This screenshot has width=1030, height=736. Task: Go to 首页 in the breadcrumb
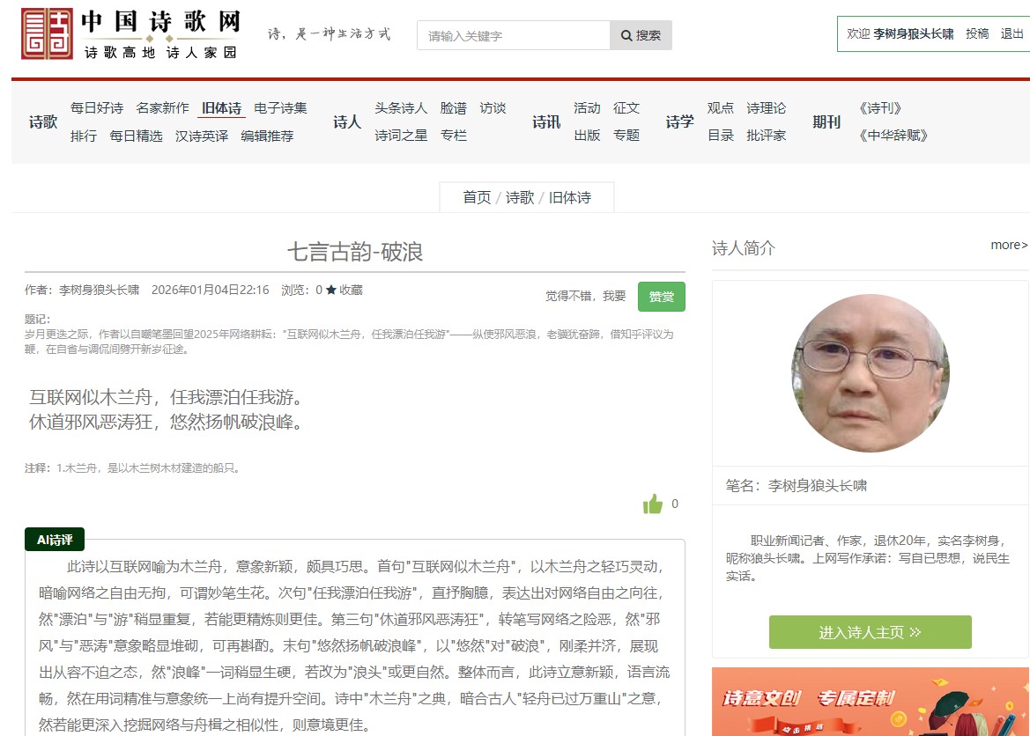477,197
